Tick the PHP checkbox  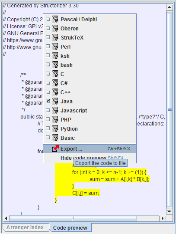[48, 119]
